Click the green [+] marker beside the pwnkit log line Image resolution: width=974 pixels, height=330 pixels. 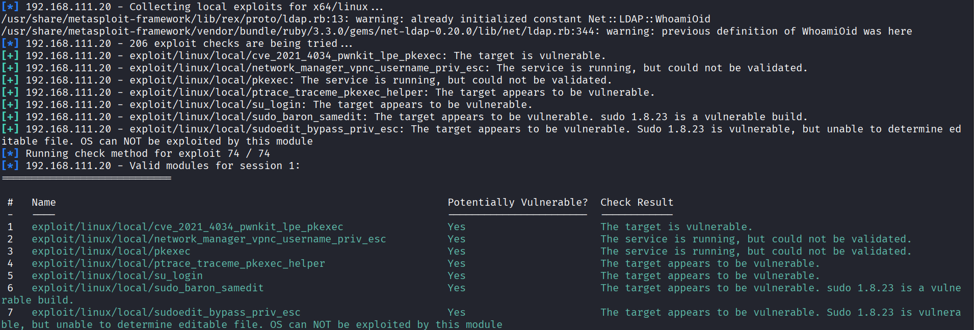coord(10,56)
